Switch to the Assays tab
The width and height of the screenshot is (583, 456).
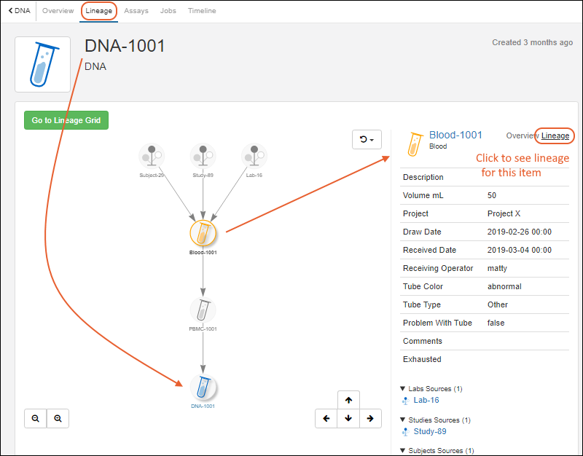136,11
